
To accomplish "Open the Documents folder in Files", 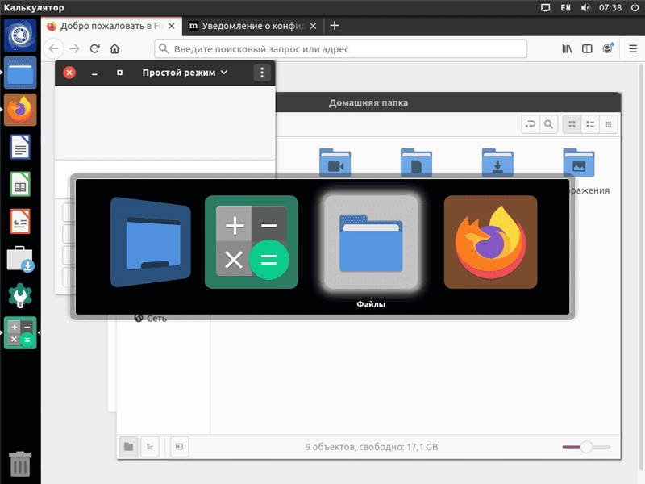I will [x=416, y=163].
